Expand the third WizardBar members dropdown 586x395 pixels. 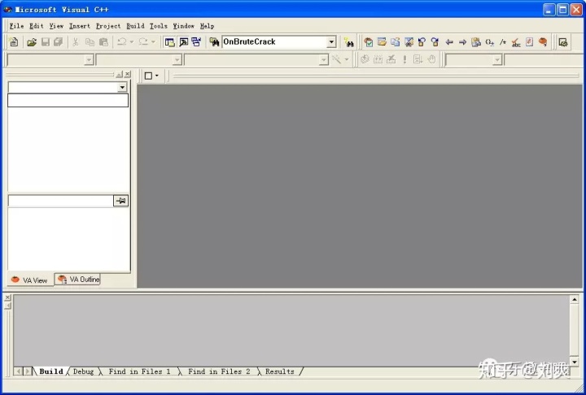(x=324, y=59)
